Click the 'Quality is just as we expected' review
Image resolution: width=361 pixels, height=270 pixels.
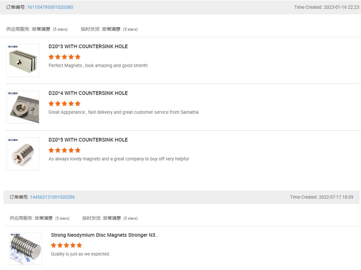pyautogui.click(x=80, y=254)
